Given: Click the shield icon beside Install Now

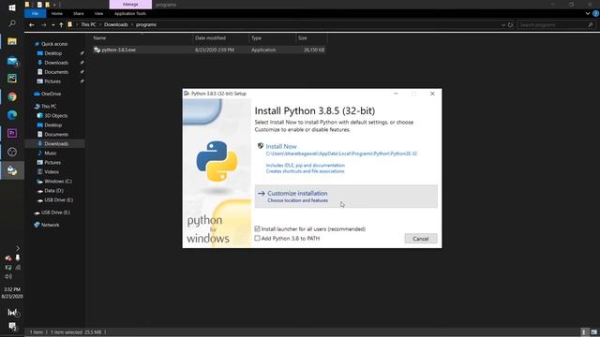Looking at the screenshot, I should click(261, 146).
